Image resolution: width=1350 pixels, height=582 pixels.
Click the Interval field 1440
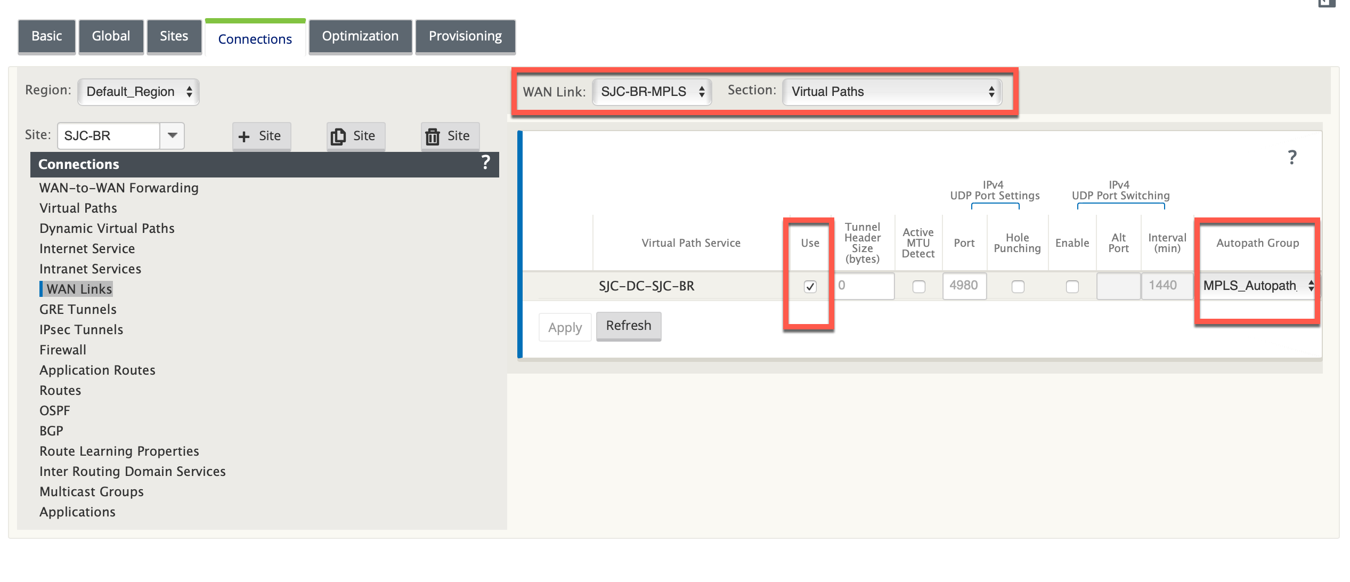pyautogui.click(x=1167, y=286)
